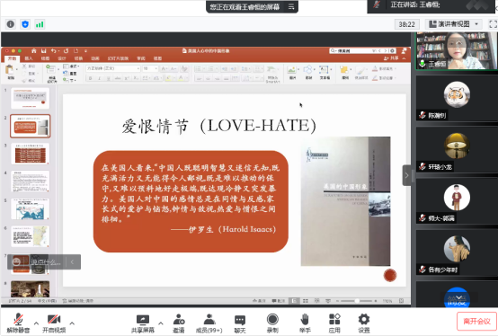
Task: Open the 设置 settings gear
Action: [364, 319]
